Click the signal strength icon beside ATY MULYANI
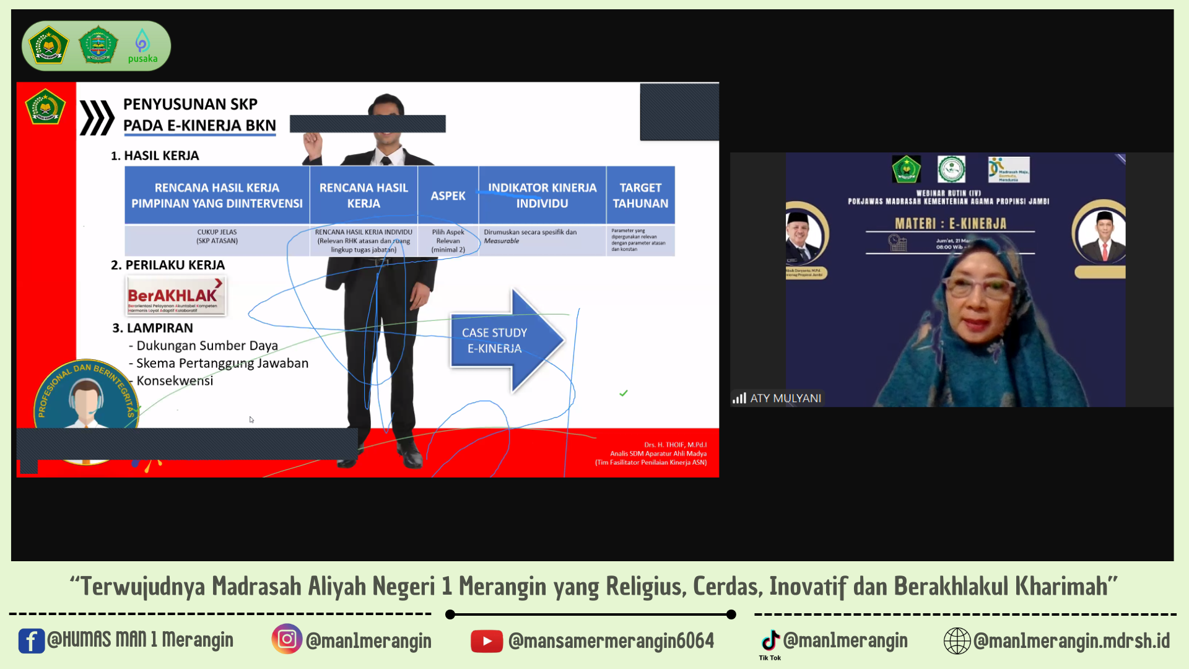The height and width of the screenshot is (669, 1189). (x=739, y=398)
